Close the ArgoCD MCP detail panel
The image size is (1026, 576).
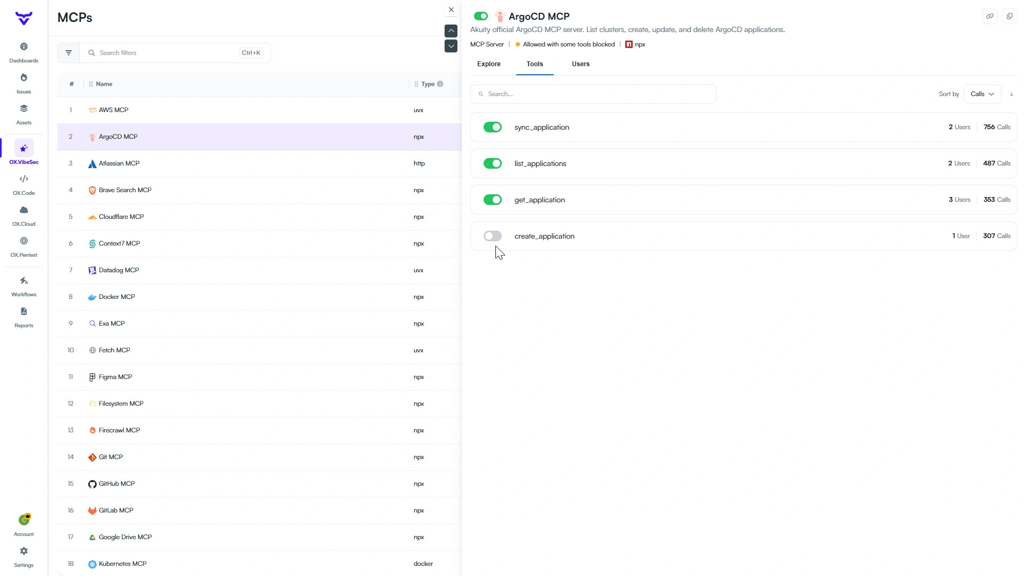click(x=451, y=10)
